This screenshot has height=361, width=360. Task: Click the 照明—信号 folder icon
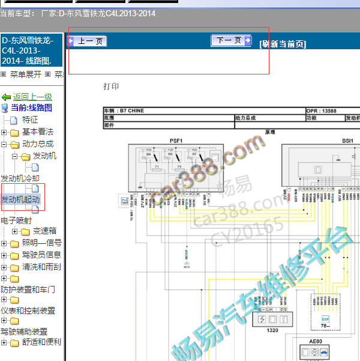tap(14, 244)
